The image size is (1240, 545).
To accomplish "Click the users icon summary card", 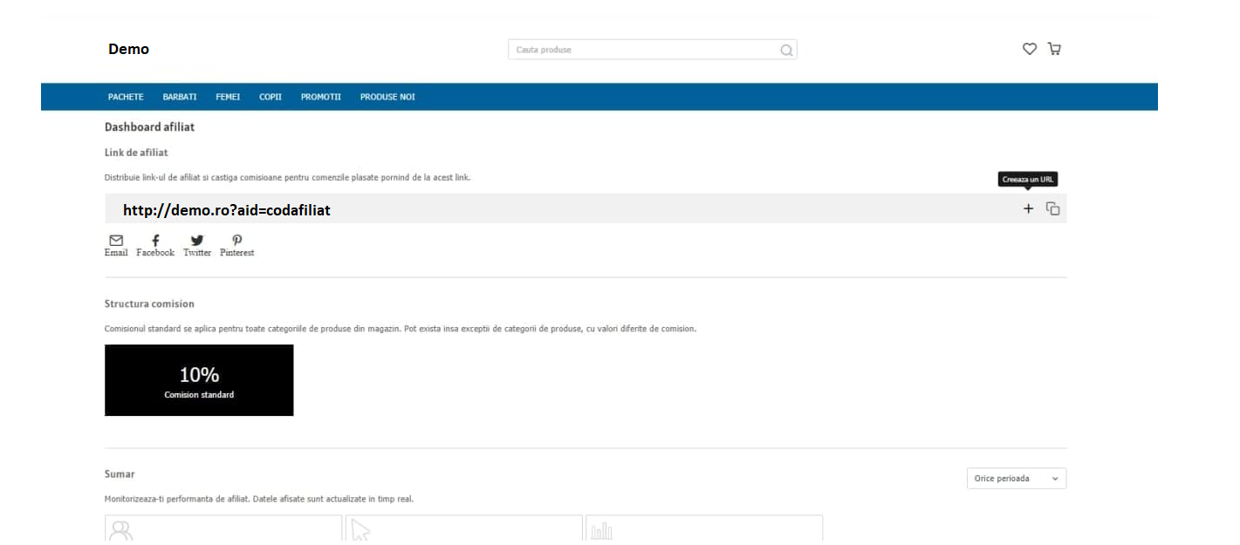I will click(223, 528).
